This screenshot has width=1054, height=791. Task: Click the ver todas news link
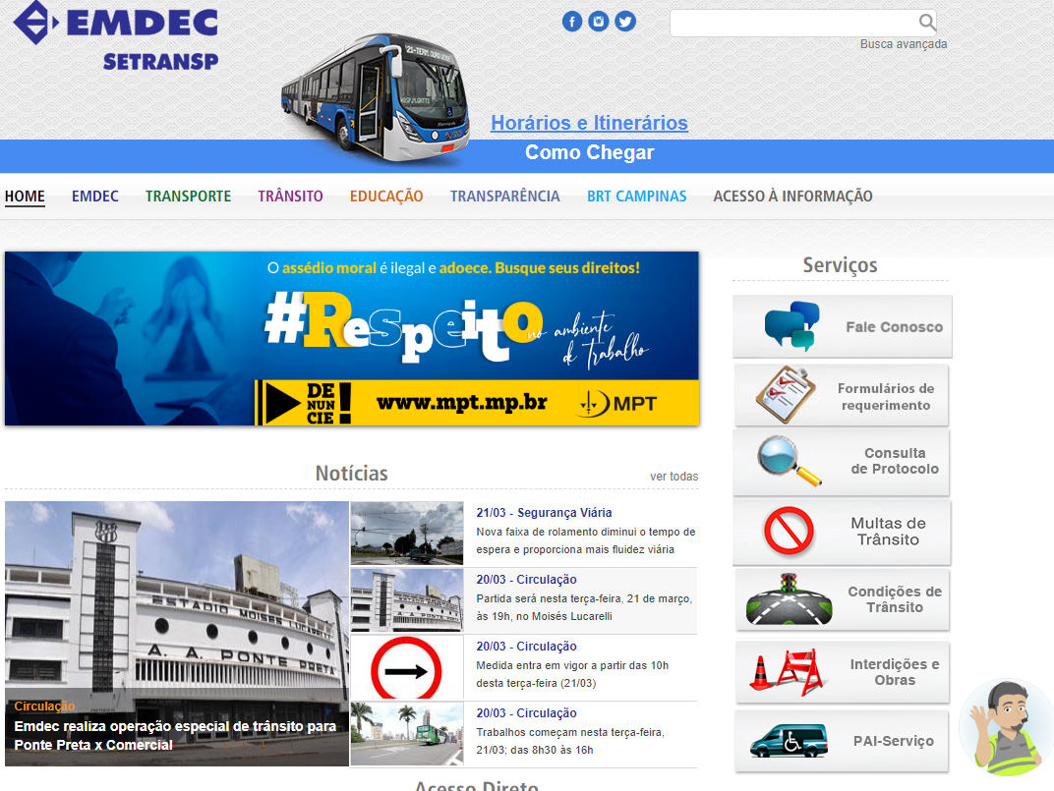(x=675, y=476)
